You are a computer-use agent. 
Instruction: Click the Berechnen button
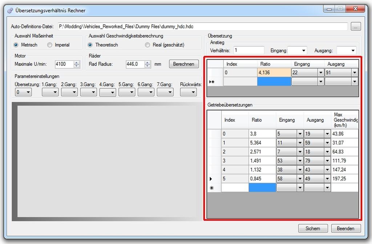pos(183,64)
